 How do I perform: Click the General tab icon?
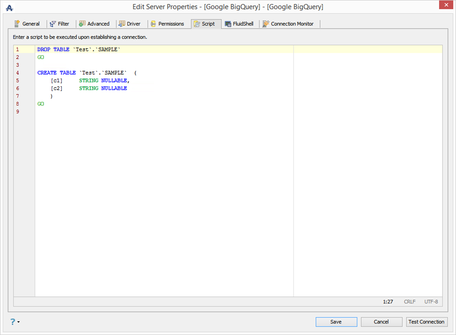coord(17,24)
